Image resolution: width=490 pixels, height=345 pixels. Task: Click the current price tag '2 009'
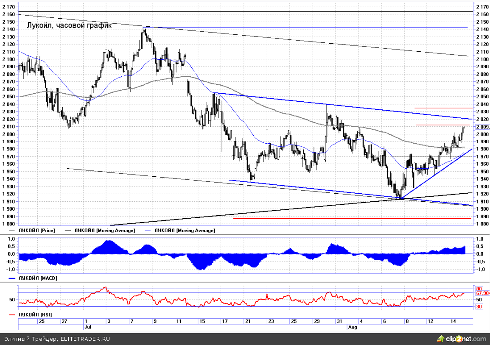pyautogui.click(x=482, y=127)
